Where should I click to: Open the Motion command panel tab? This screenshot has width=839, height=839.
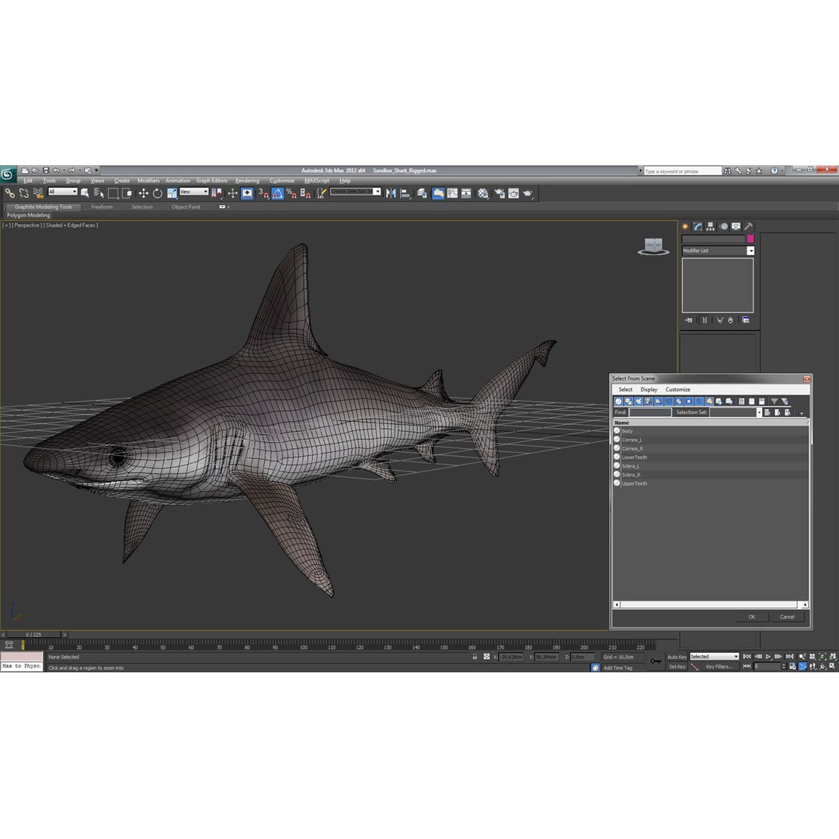pyautogui.click(x=723, y=226)
